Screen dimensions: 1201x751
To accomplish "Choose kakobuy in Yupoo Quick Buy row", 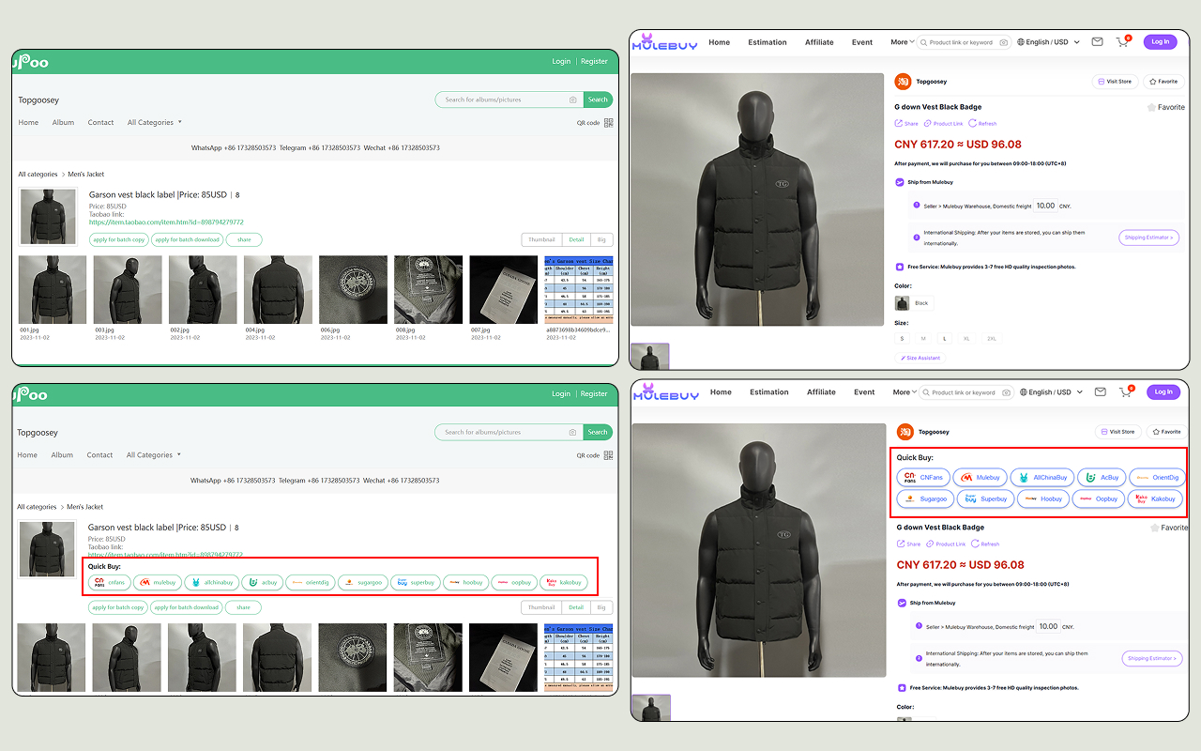I will [x=564, y=582].
